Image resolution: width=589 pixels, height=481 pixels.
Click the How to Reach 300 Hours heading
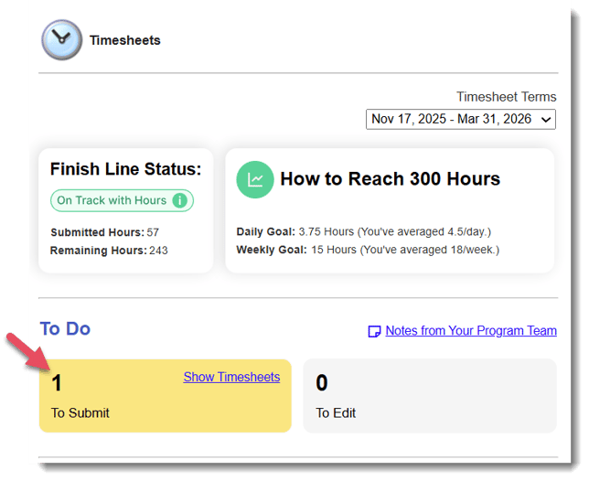(x=390, y=178)
